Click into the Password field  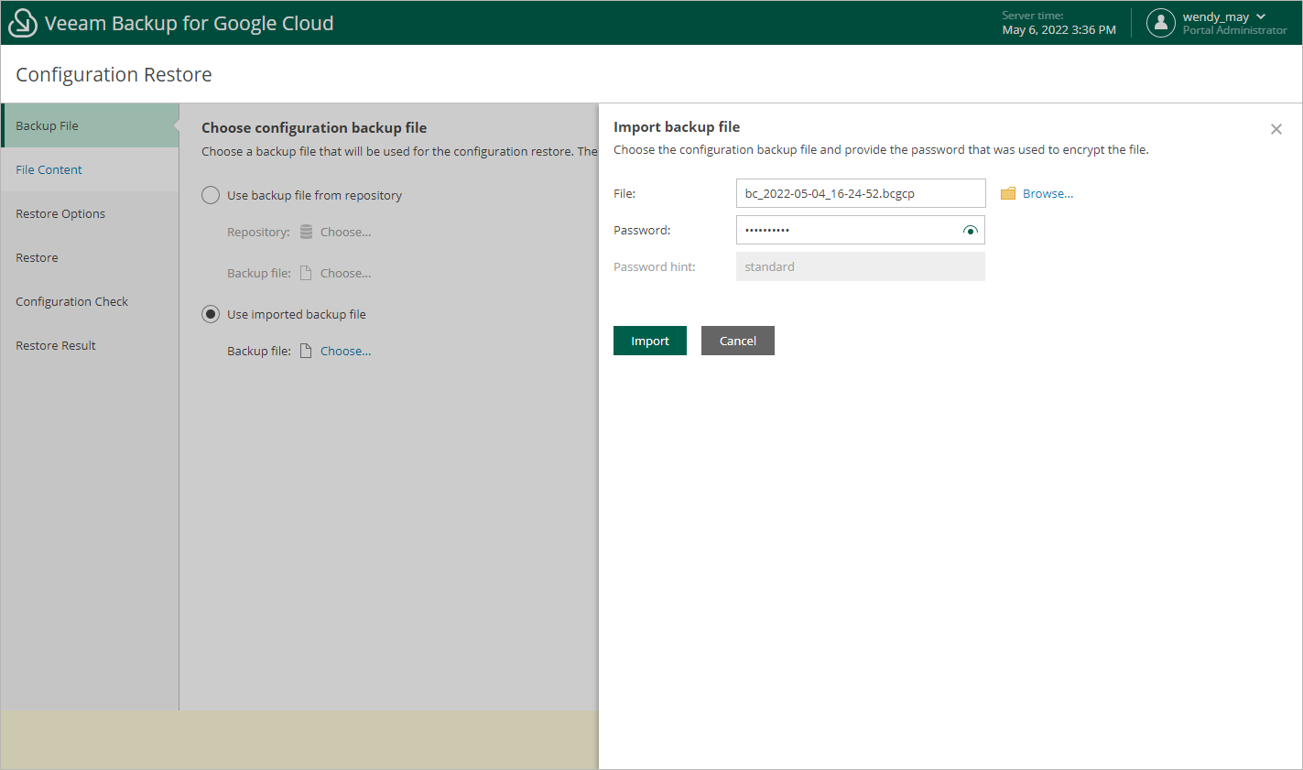(847, 231)
